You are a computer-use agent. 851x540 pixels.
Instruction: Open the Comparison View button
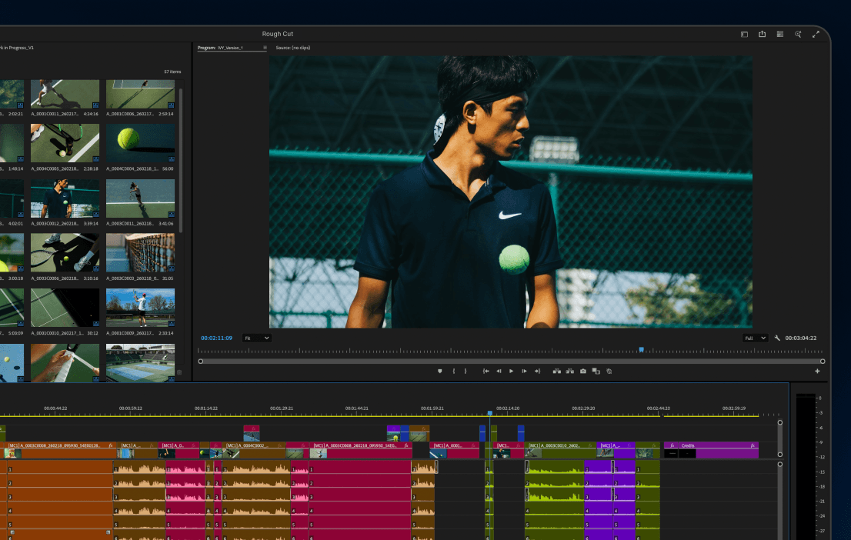(x=596, y=372)
